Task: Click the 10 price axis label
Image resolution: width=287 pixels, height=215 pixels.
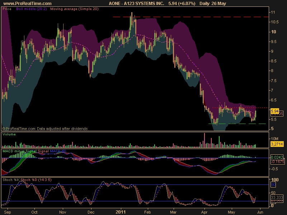Action: coord(273,32)
